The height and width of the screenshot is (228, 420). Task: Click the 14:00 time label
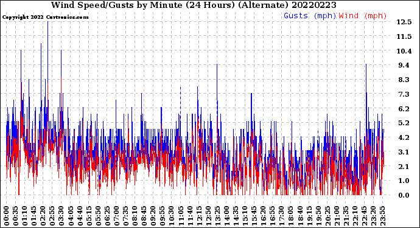(x=226, y=216)
